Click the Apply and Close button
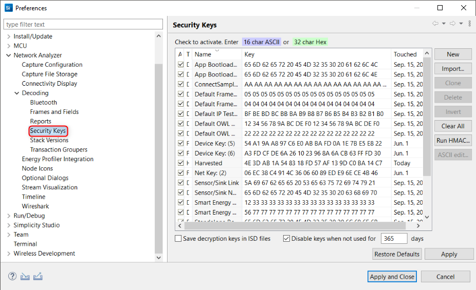The width and height of the screenshot is (476, 290). (392, 277)
